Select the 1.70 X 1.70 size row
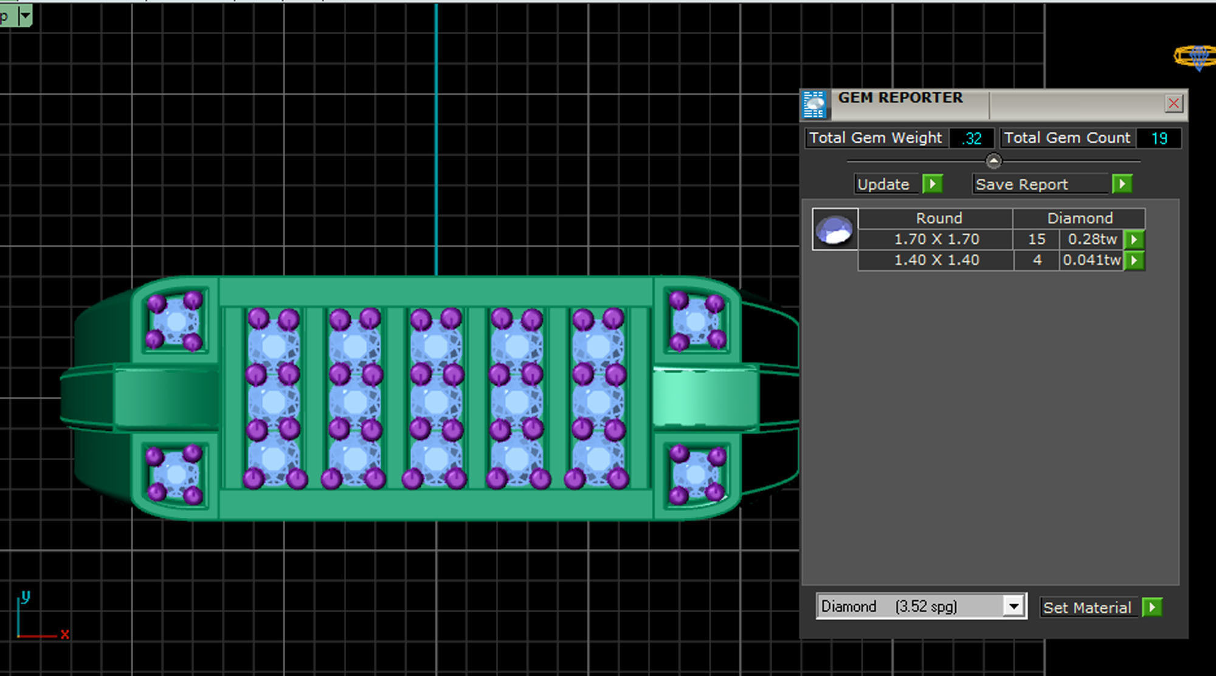 tap(936, 240)
